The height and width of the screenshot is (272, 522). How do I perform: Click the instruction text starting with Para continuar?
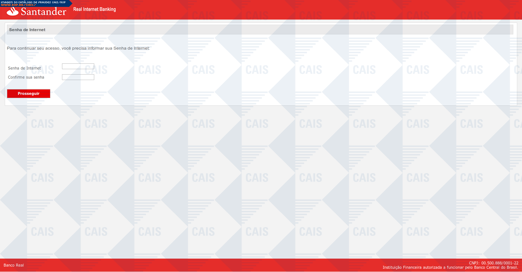(x=78, y=48)
